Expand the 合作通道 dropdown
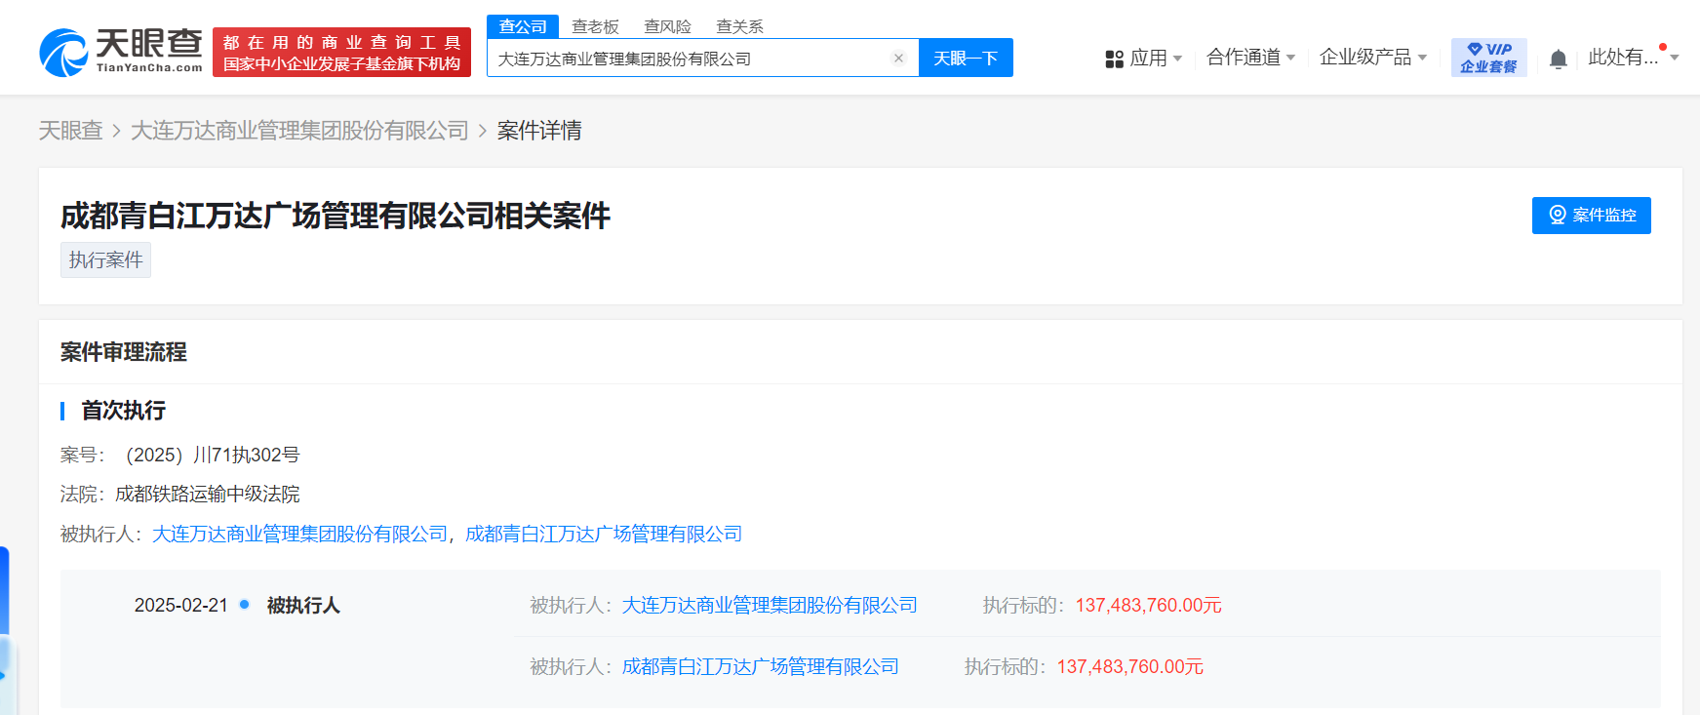This screenshot has height=715, width=1700. tap(1251, 58)
